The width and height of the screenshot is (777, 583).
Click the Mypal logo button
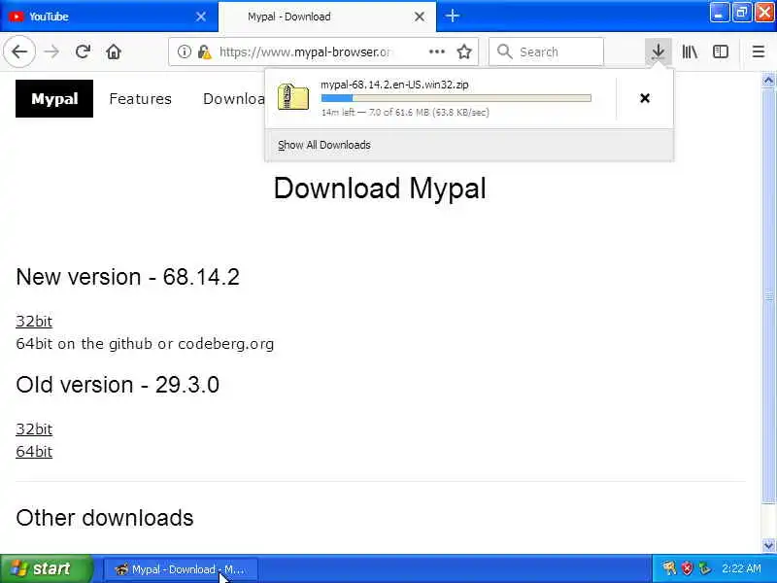click(x=54, y=99)
